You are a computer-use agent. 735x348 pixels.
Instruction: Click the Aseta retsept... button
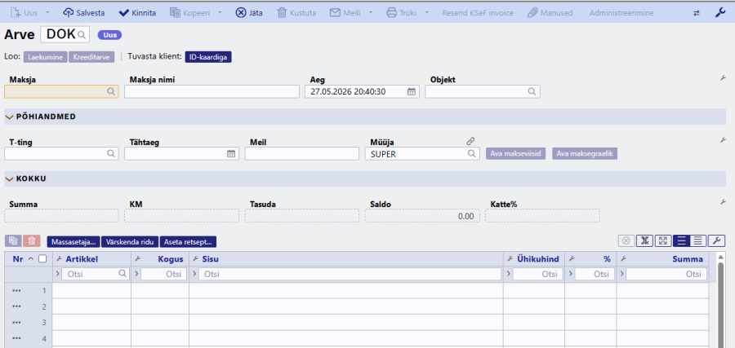[x=188, y=242]
